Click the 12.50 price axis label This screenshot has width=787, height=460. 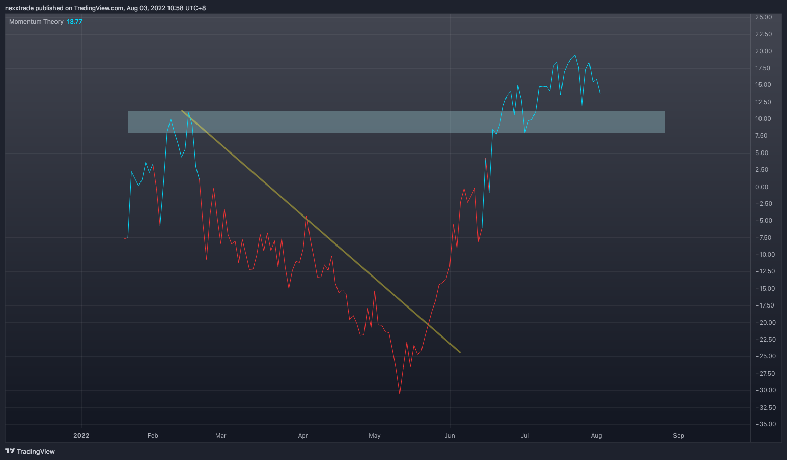(764, 102)
